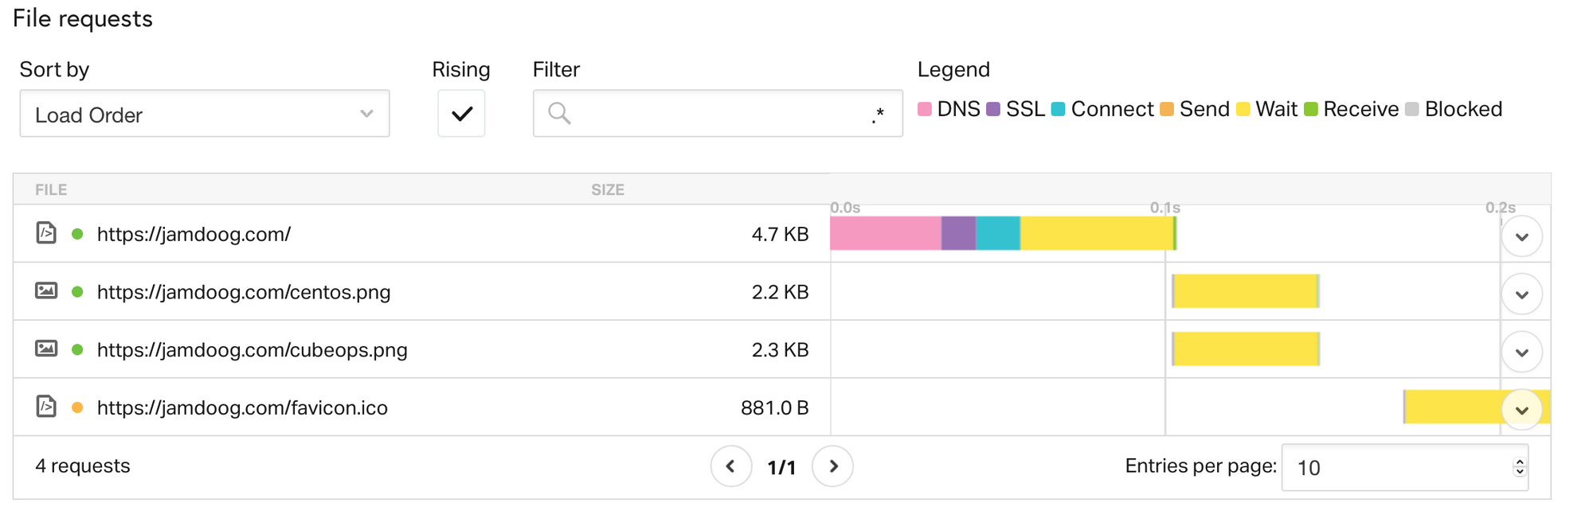Expand details for the cubeops.png request
1593x526 pixels.
coord(1521,353)
